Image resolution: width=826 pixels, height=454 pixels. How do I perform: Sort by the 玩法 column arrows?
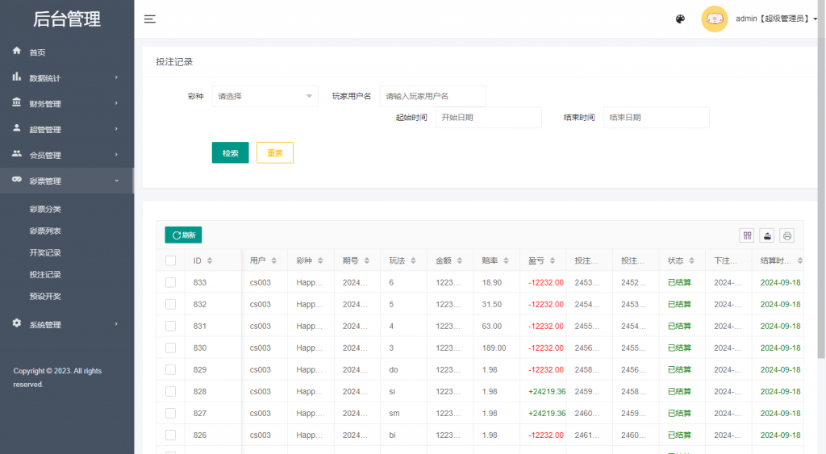click(413, 260)
